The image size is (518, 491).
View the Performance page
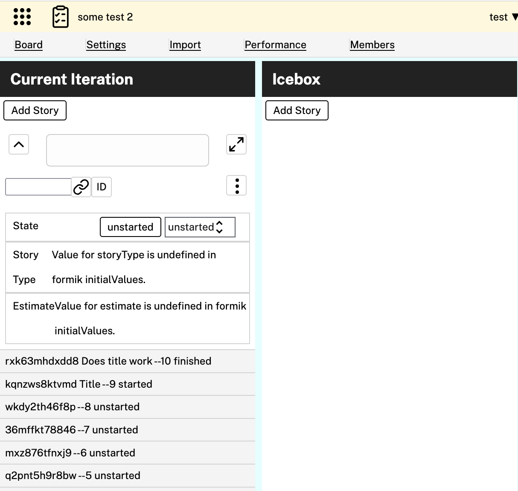tap(275, 45)
